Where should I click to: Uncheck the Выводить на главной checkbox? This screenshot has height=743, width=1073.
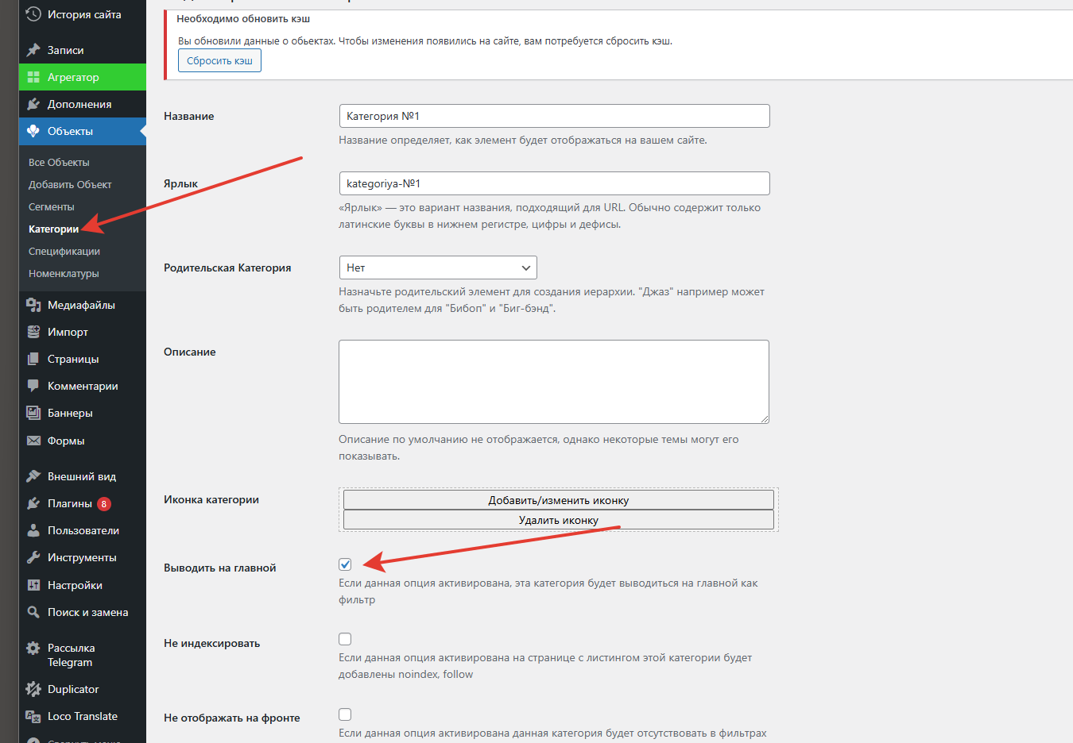pyautogui.click(x=345, y=564)
